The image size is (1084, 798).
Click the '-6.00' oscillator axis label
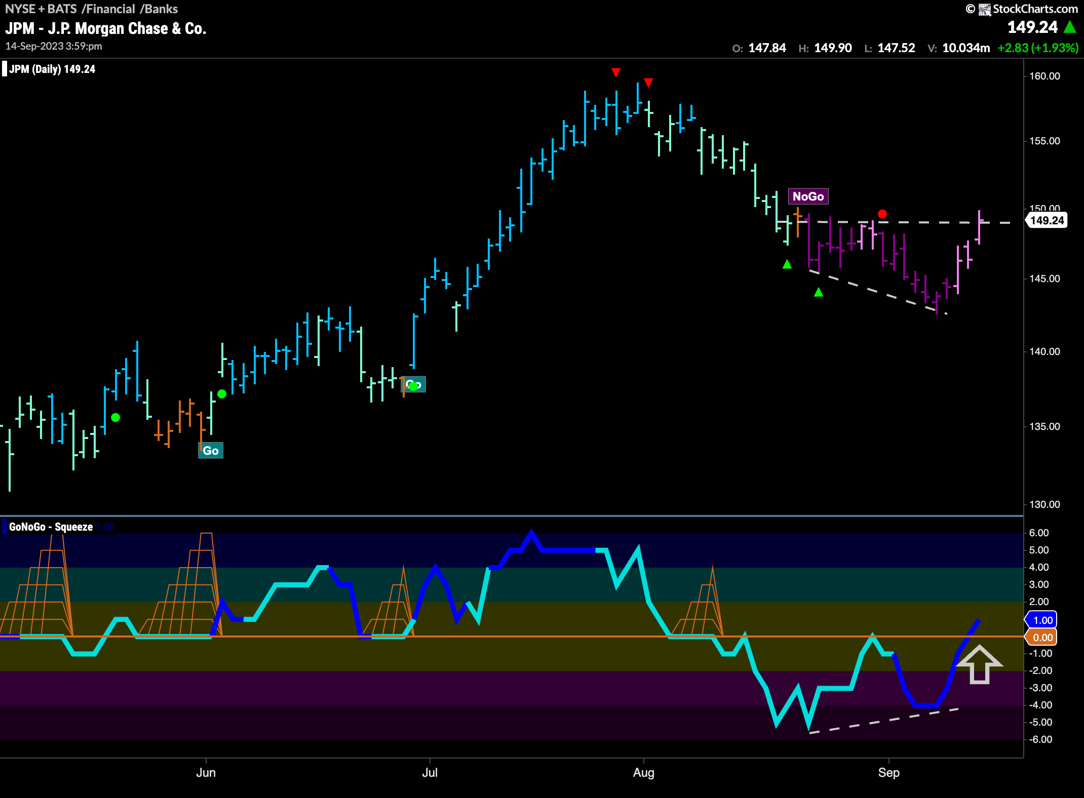[x=1040, y=739]
